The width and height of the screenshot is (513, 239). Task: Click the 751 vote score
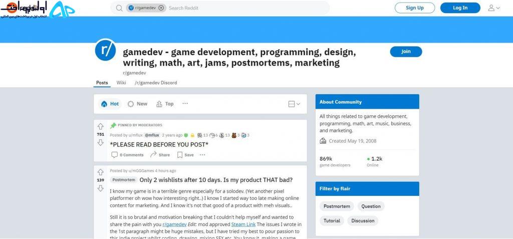(100, 134)
